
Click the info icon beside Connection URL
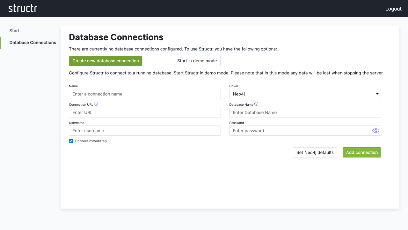point(96,104)
